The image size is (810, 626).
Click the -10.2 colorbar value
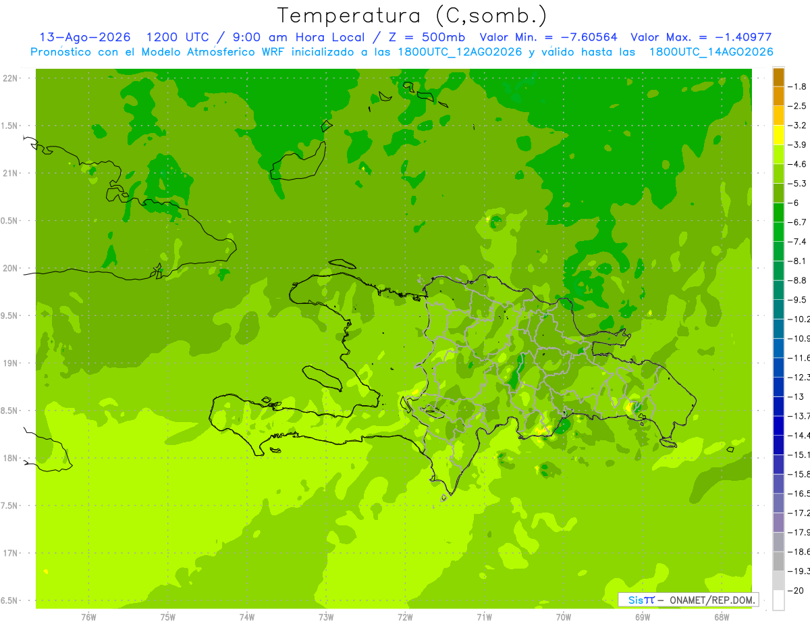tap(799, 319)
